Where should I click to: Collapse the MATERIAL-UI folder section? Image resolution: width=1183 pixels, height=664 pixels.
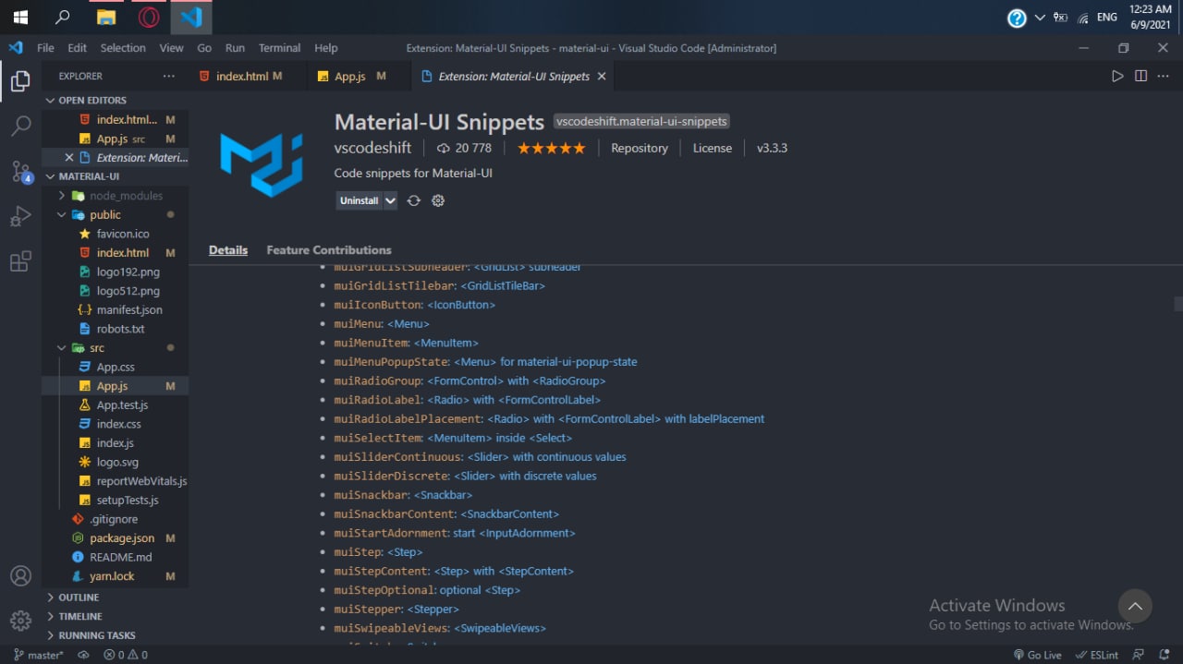point(89,176)
